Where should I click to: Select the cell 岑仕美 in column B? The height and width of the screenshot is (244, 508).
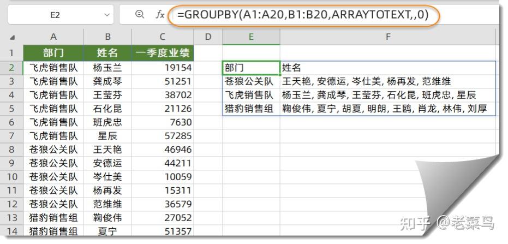[107, 177]
